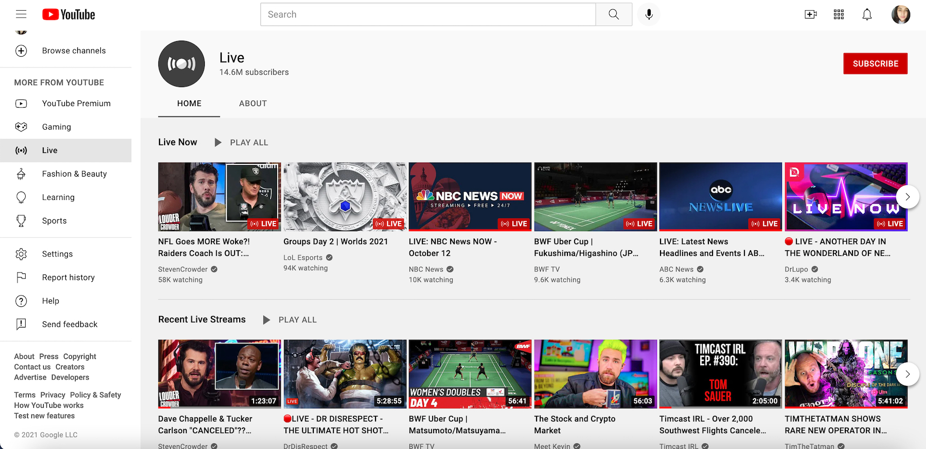
Task: Open Dave Chappelle & Tucker Carlson video title
Action: point(205,425)
